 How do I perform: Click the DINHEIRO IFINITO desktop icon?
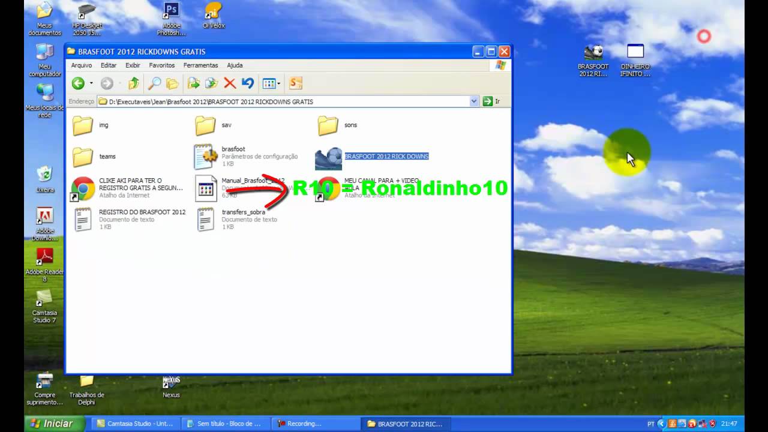click(635, 61)
